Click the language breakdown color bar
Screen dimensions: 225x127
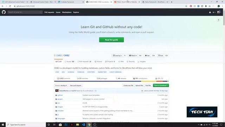pyautogui.click(x=111, y=81)
